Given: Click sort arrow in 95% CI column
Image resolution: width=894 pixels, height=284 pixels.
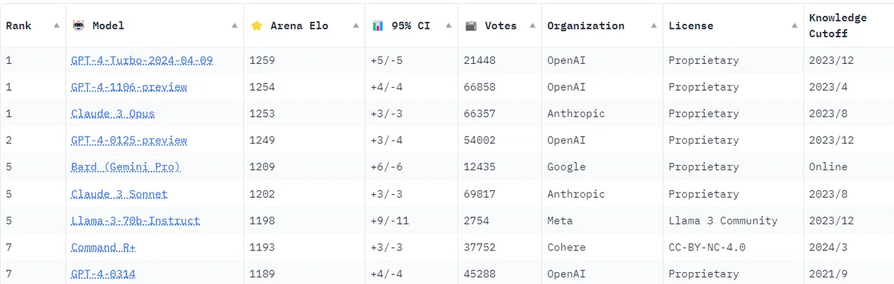Looking at the screenshot, I should point(448,25).
